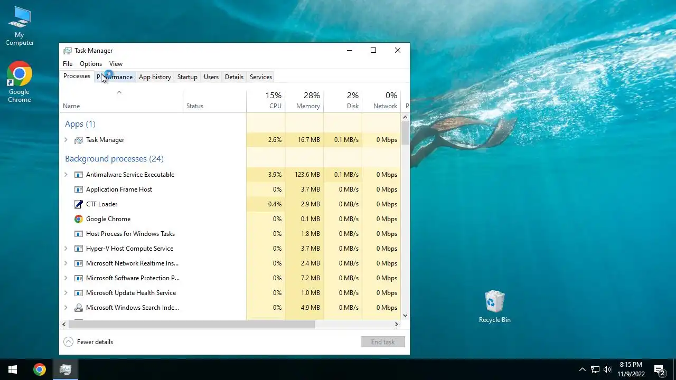Sort processes by Disk column
Viewport: 676px width, 380px height.
343,101
